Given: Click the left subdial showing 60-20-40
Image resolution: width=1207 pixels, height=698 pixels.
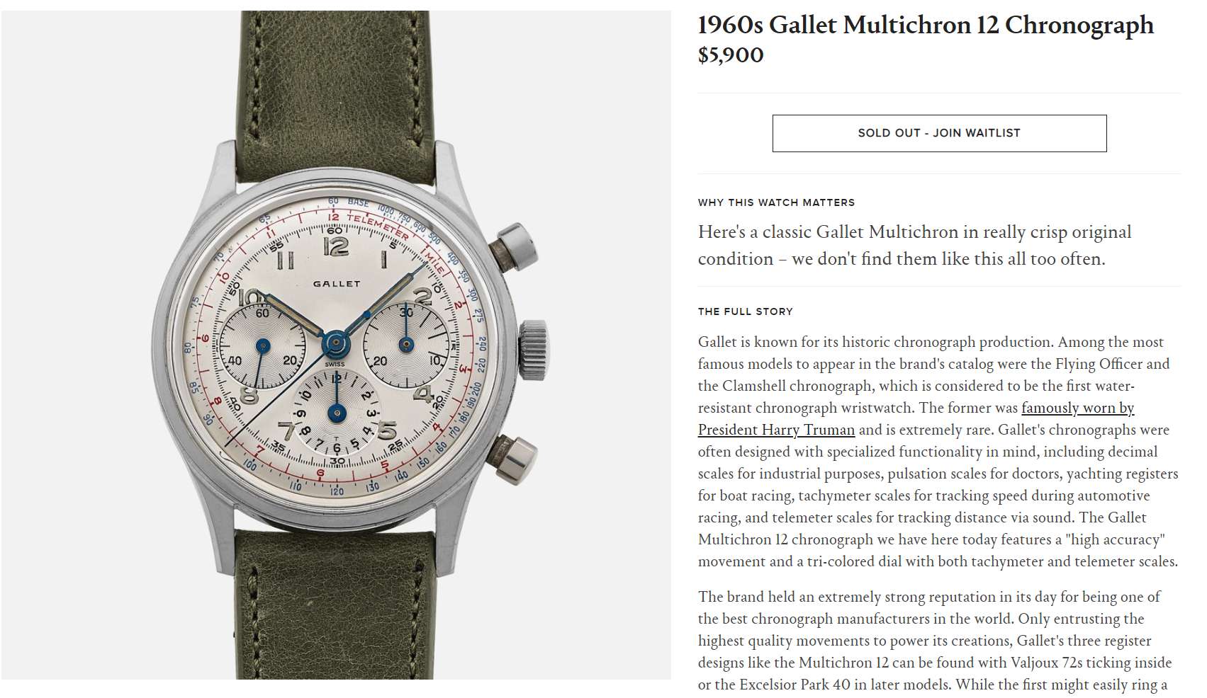Looking at the screenshot, I should pos(262,346).
